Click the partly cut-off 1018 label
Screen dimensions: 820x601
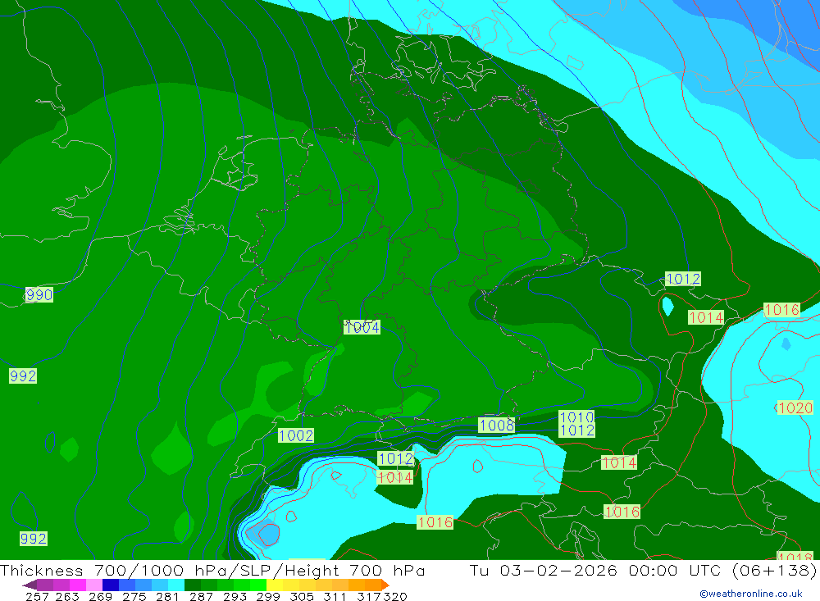click(795, 555)
